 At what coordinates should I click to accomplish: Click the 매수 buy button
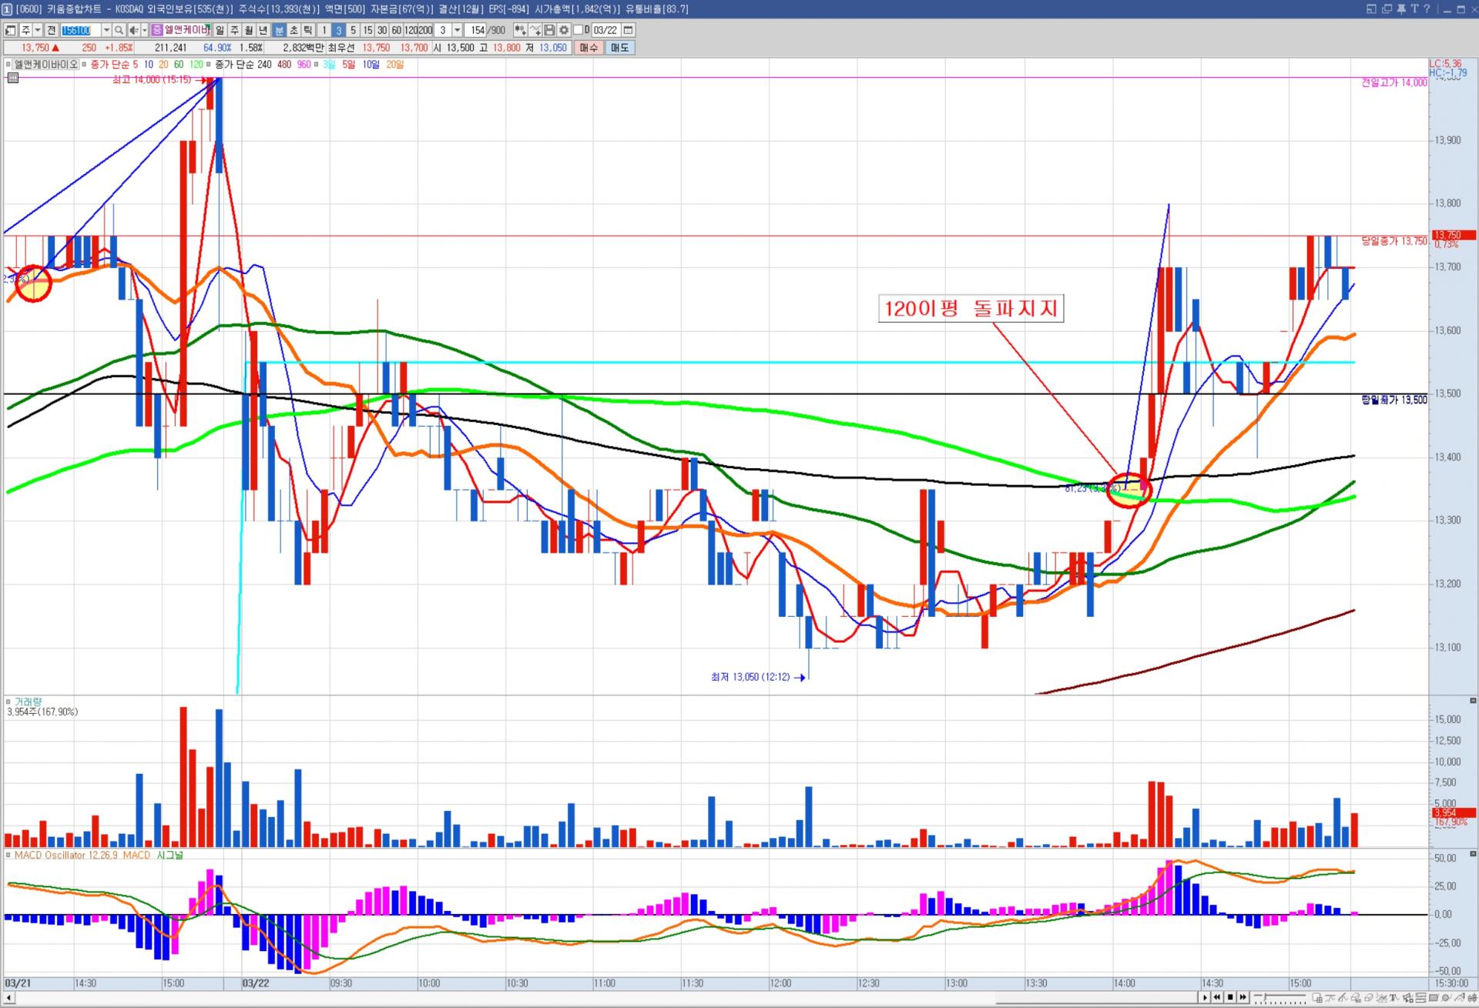[589, 48]
